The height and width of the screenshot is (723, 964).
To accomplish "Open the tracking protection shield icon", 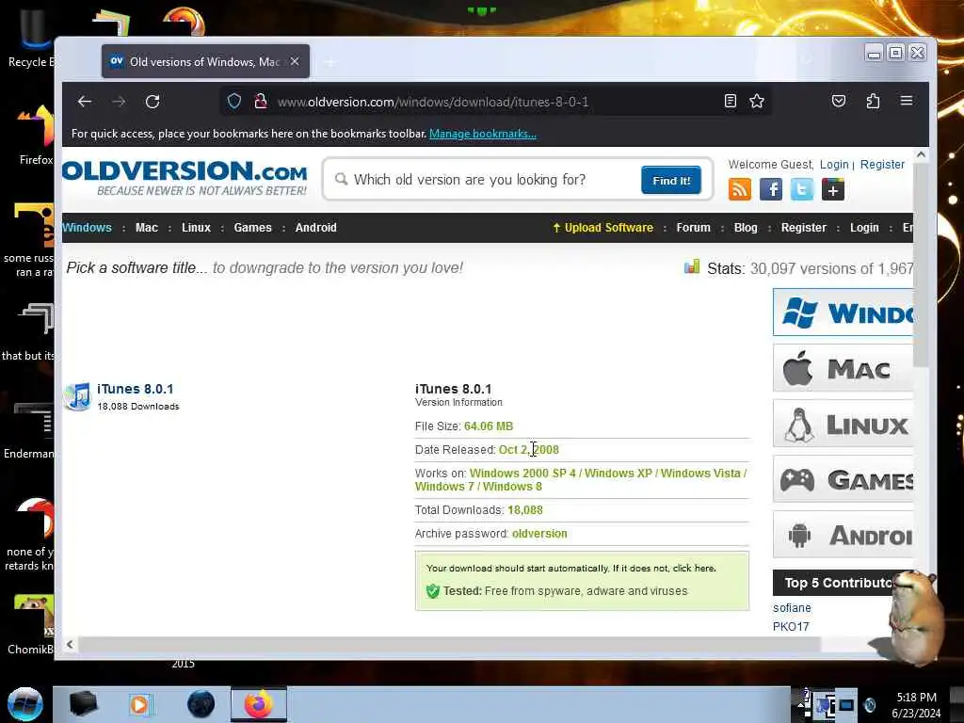I will point(234,101).
